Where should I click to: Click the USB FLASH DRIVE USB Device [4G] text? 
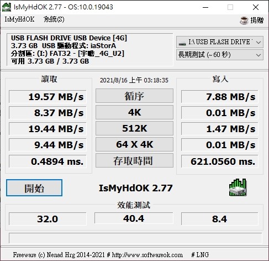69,38
